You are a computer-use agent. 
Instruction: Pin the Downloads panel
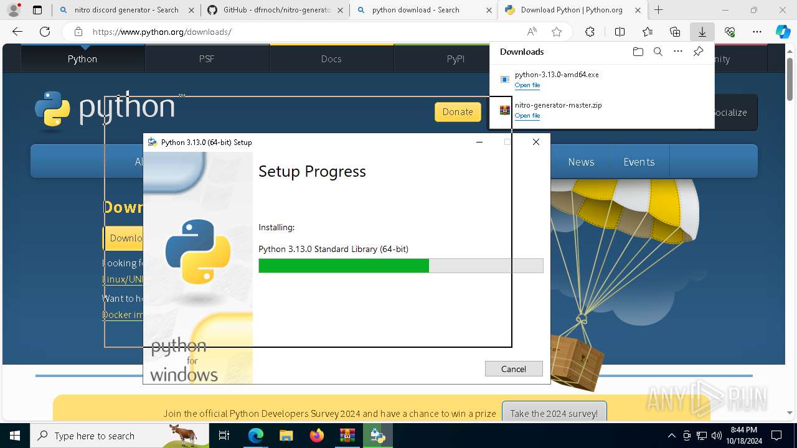tap(698, 52)
